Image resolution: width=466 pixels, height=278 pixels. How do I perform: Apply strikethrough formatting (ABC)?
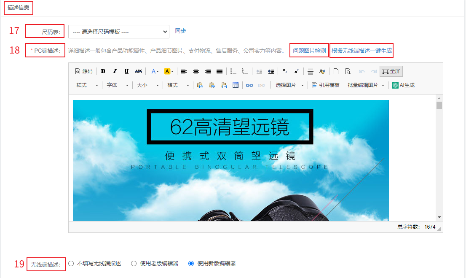139,71
